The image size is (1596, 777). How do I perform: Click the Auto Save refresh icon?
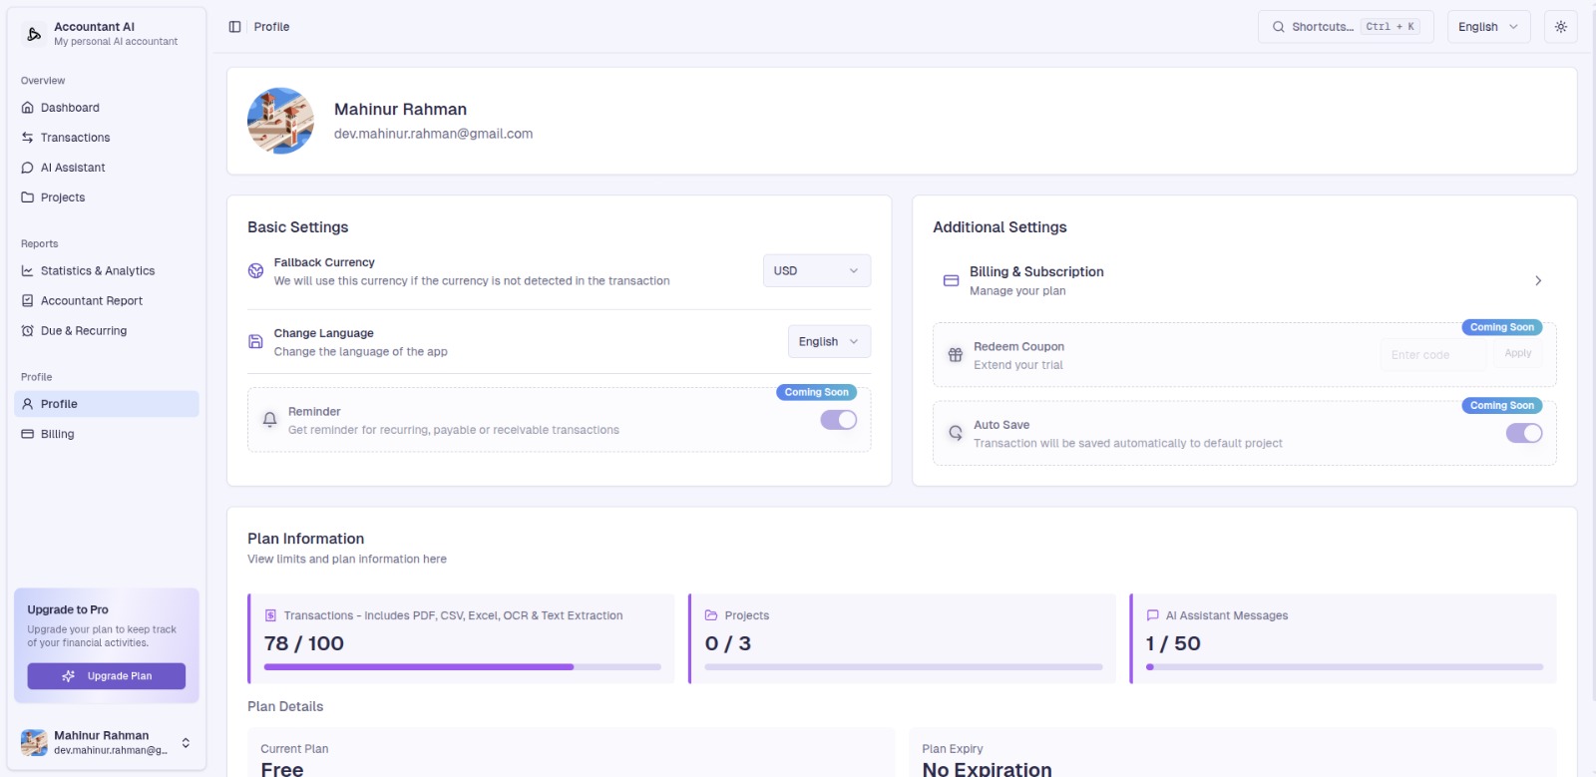[955, 432]
